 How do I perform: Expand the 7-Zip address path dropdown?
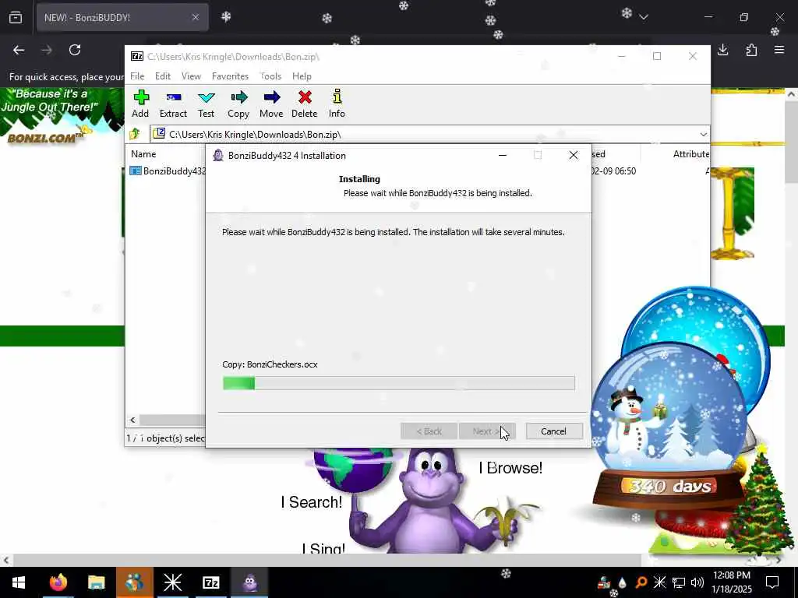point(704,135)
